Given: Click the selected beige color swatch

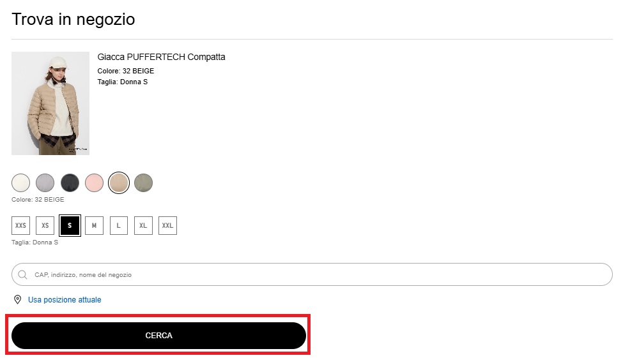Looking at the screenshot, I should [x=119, y=183].
